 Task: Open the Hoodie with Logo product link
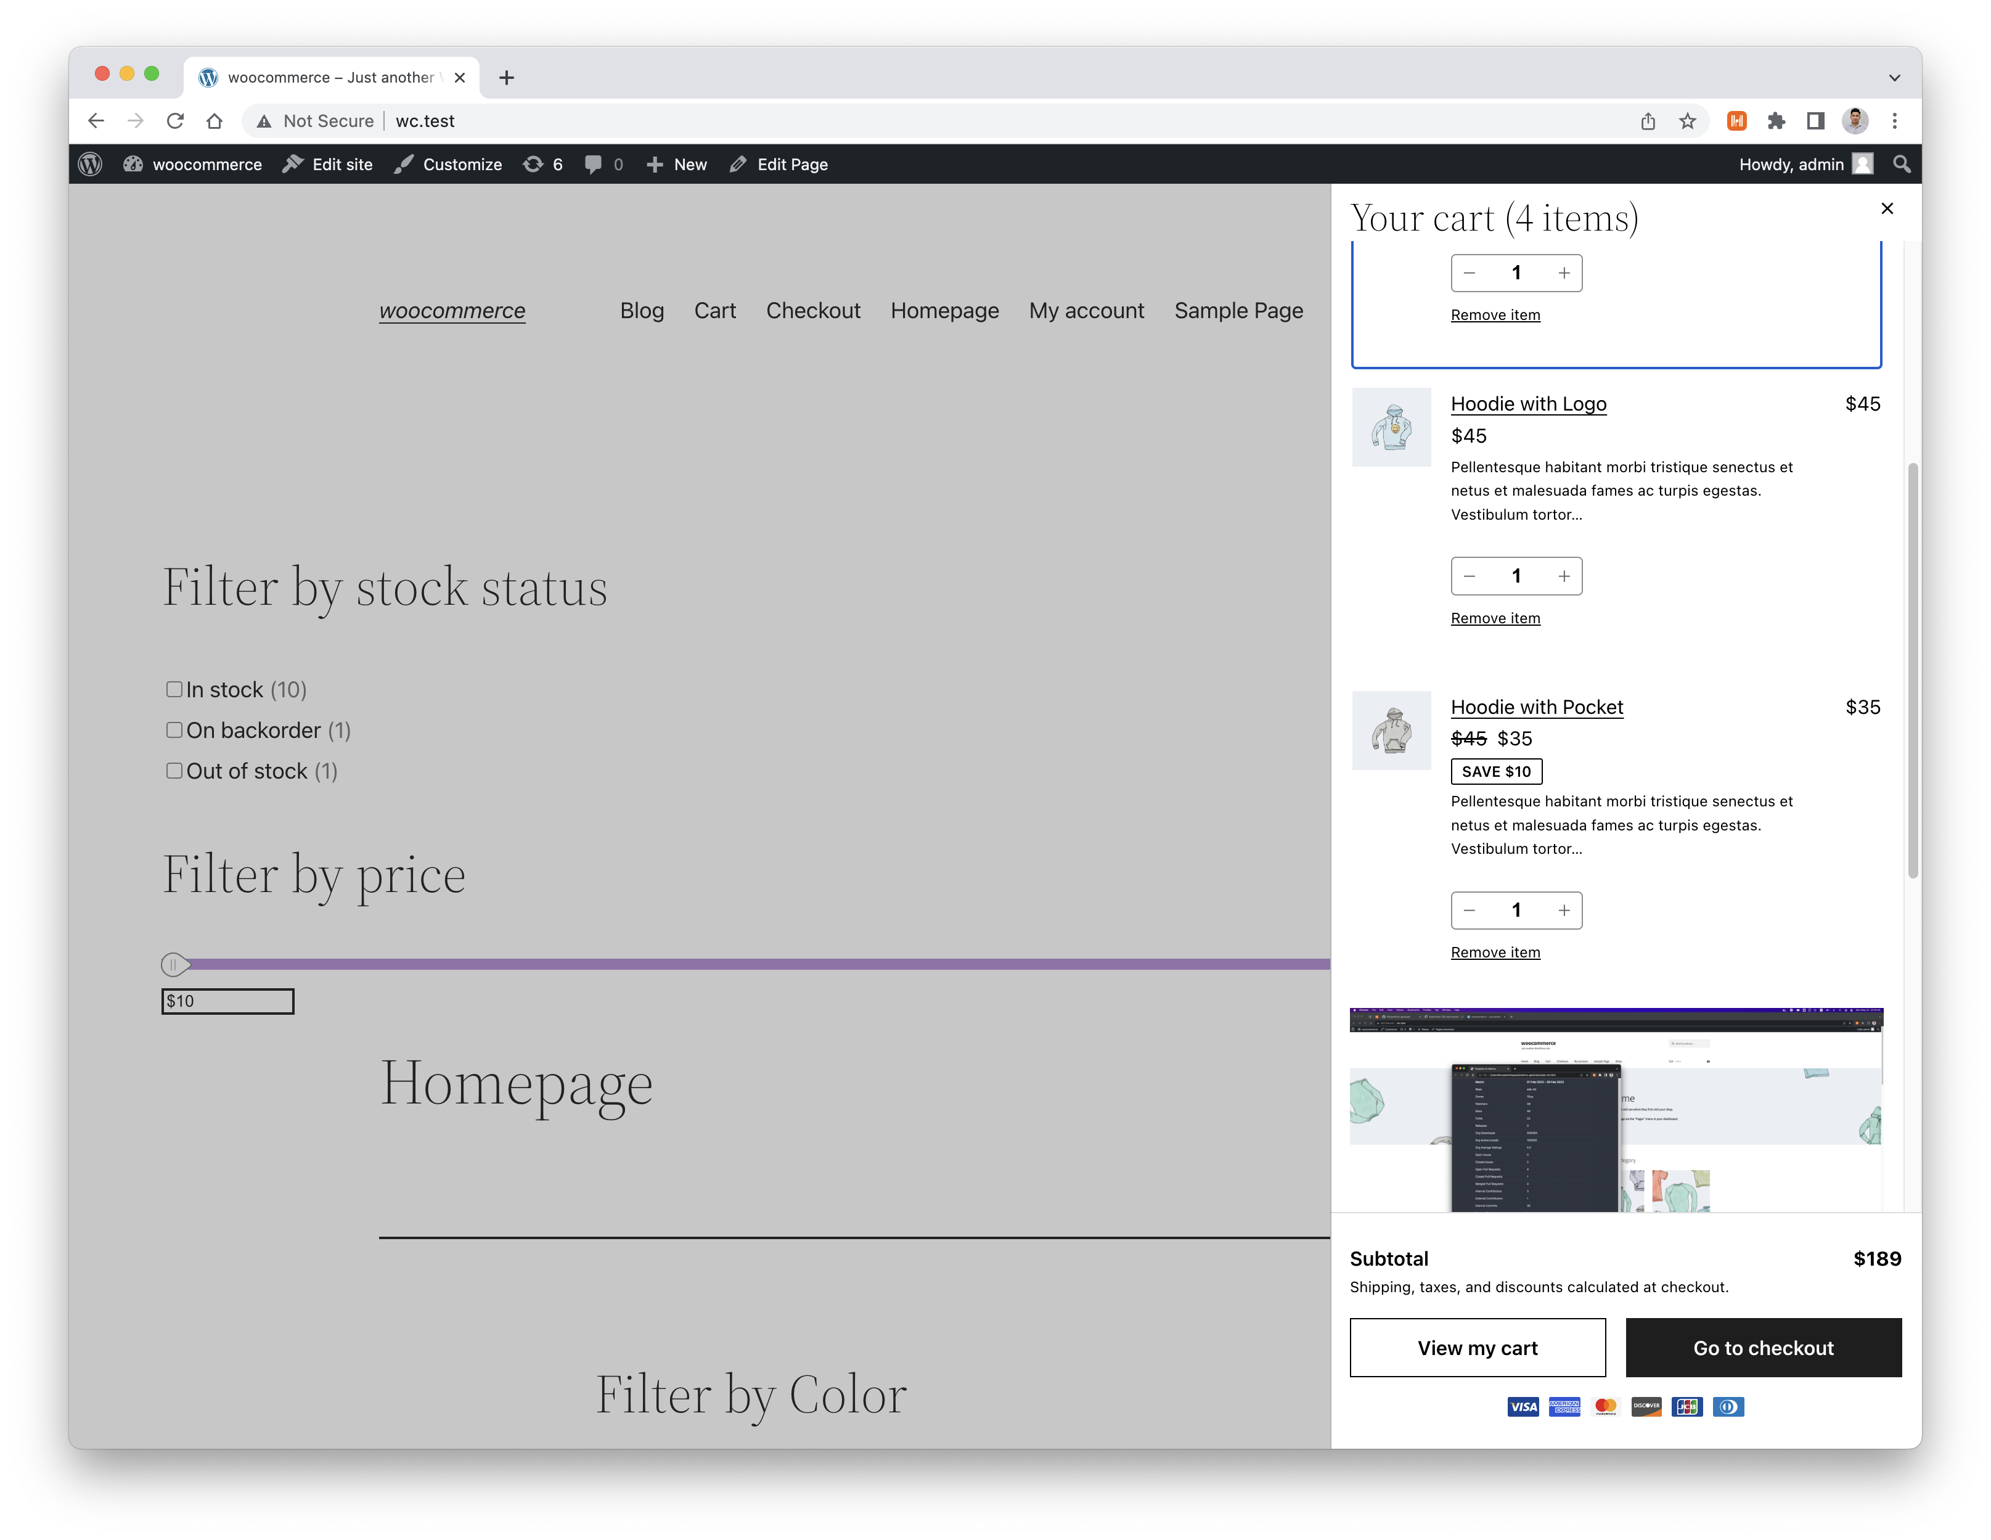[x=1529, y=404]
